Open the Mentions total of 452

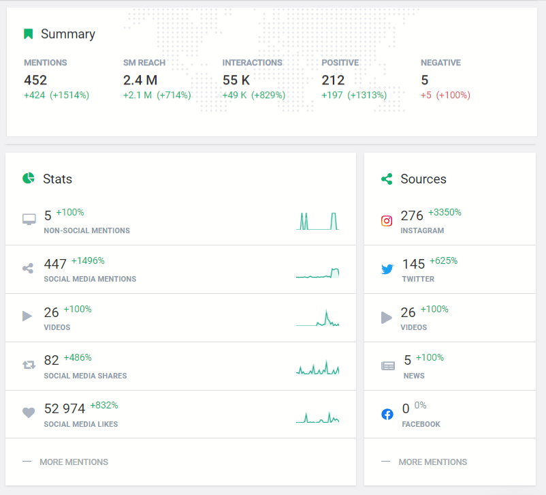tap(35, 80)
